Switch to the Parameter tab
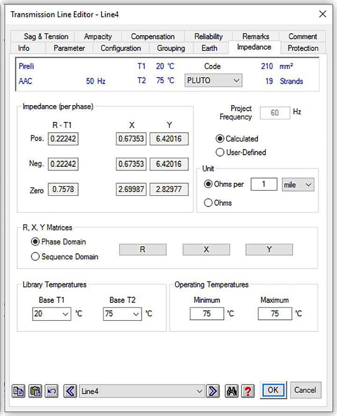 tap(69, 48)
